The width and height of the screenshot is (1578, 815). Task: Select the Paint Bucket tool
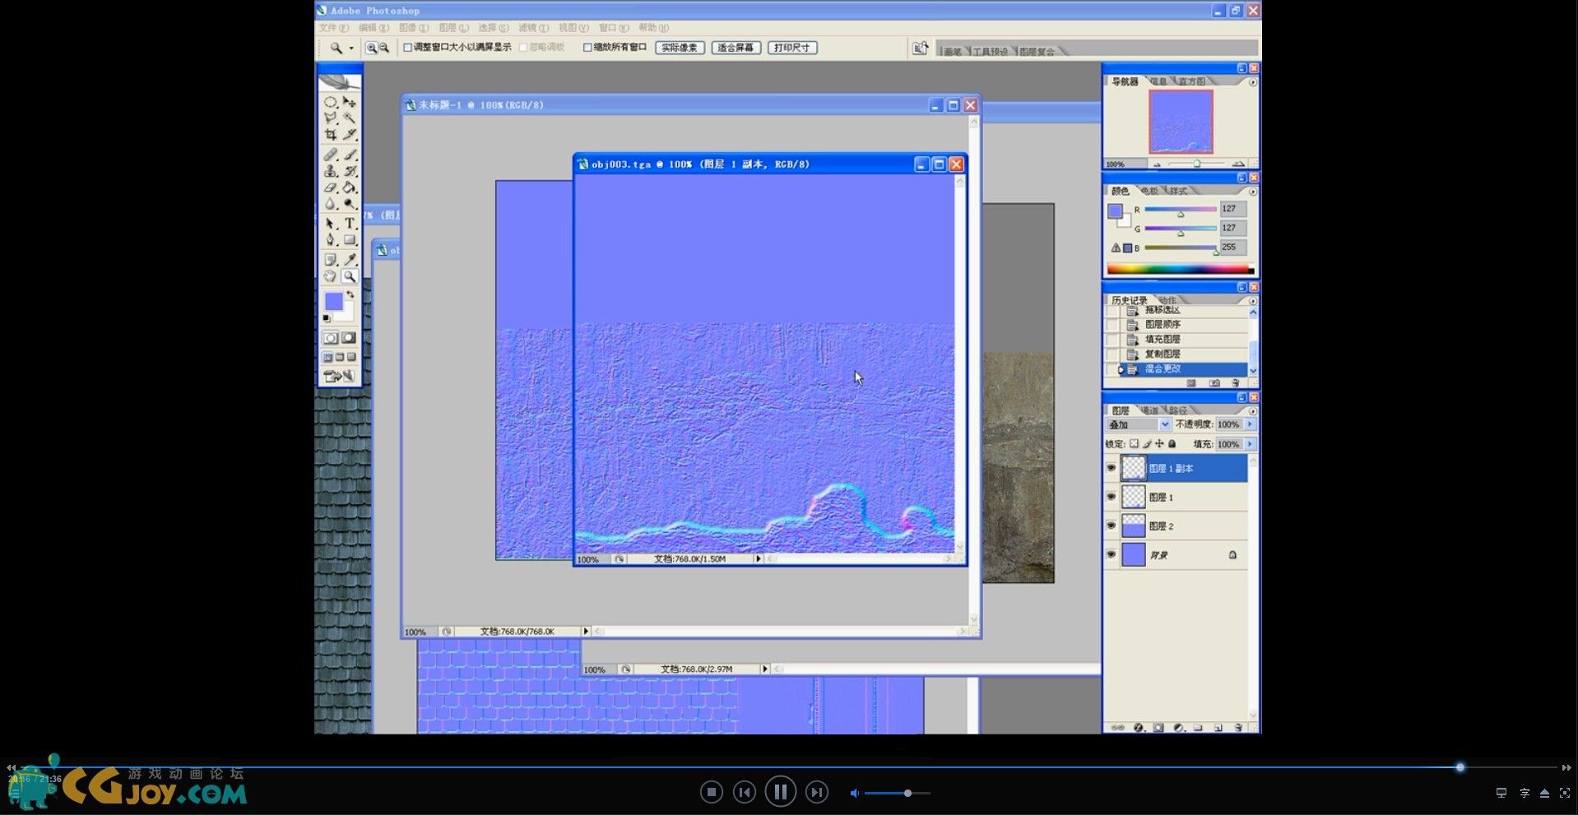[x=350, y=188]
